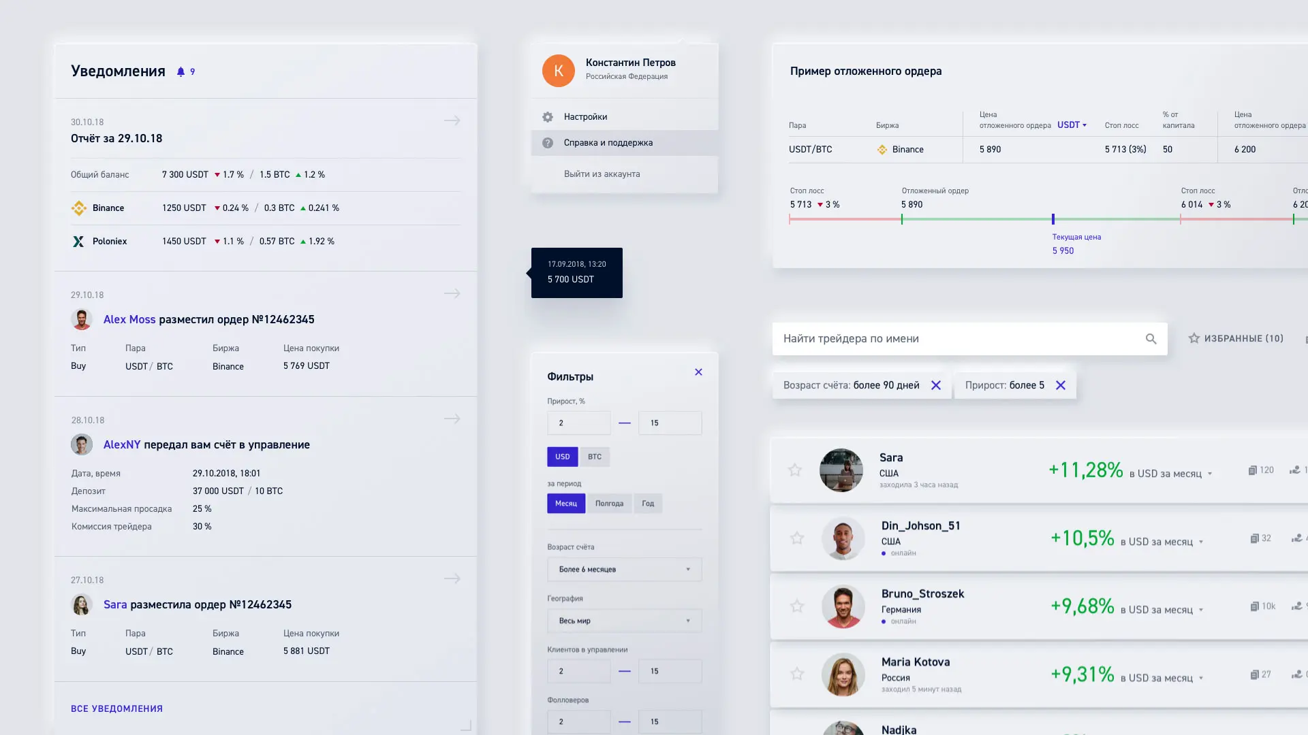1308x735 pixels.
Task: Click Sara's copies icon showing 120
Action: point(1253,470)
